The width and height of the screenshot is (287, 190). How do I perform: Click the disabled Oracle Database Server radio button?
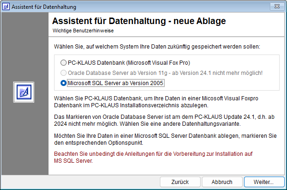[x=63, y=73]
